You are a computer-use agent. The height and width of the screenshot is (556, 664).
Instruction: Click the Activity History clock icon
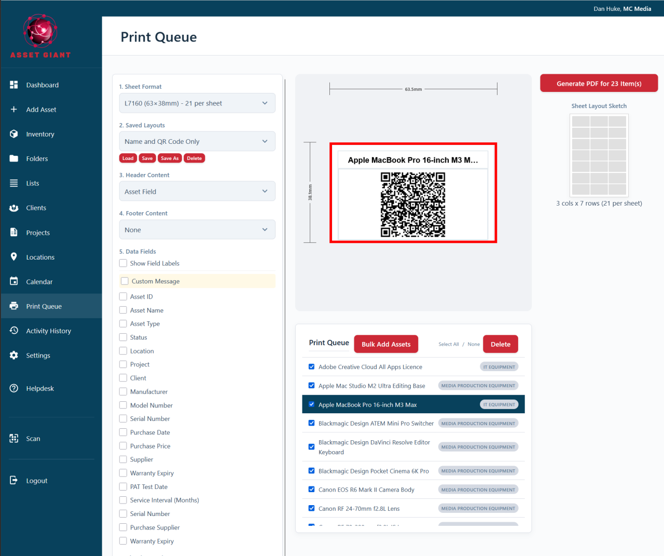[x=14, y=331]
